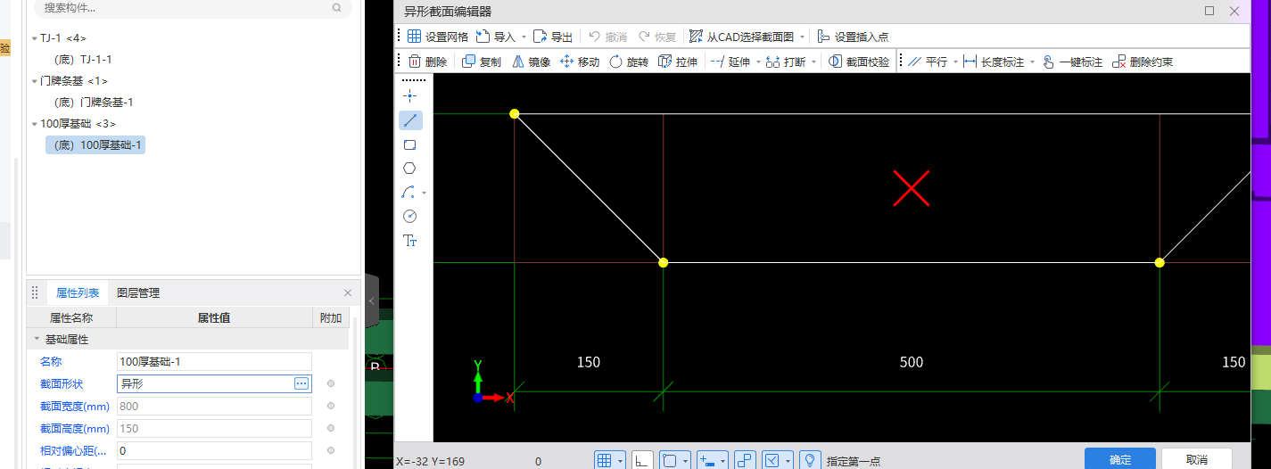Toggle 附加 circle for 截面高度 row
Image resolution: width=1271 pixels, height=469 pixels.
click(331, 428)
